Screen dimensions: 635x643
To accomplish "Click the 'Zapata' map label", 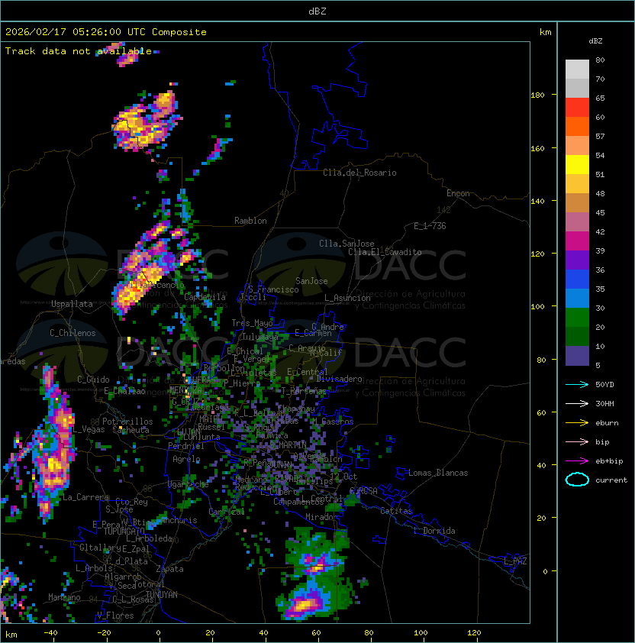I will tap(169, 569).
